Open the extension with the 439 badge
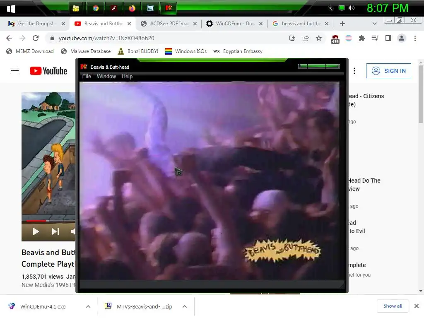The image size is (424, 318). click(335, 39)
